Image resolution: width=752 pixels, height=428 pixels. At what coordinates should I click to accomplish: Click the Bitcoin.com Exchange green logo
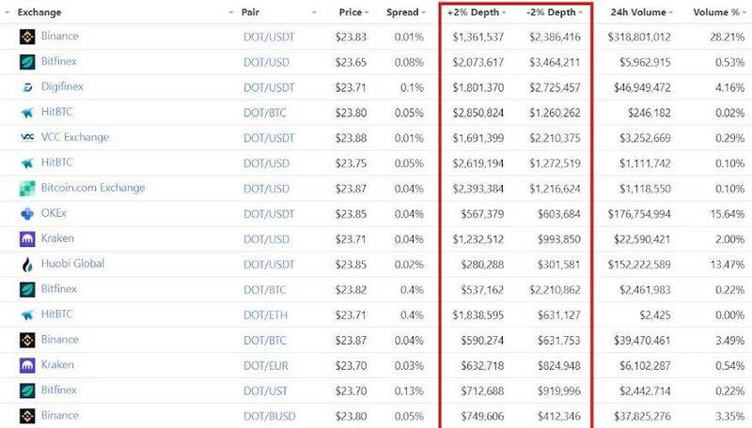click(x=27, y=189)
